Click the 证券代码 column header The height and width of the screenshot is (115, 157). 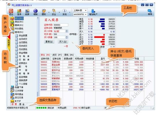coord(45,59)
